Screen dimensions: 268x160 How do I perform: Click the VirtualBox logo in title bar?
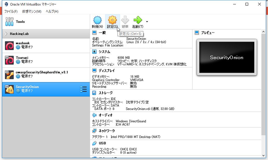[x=6, y=4]
